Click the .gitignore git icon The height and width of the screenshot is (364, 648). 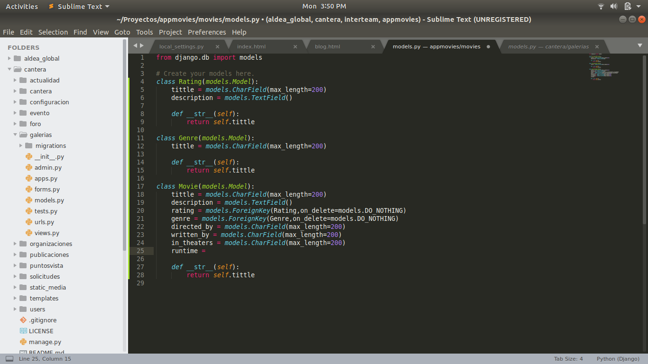[x=23, y=320]
